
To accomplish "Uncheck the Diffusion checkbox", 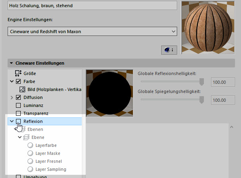I will point(18,97).
